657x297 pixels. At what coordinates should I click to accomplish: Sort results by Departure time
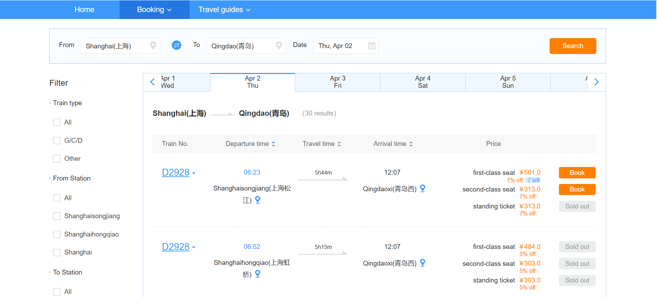click(x=250, y=144)
